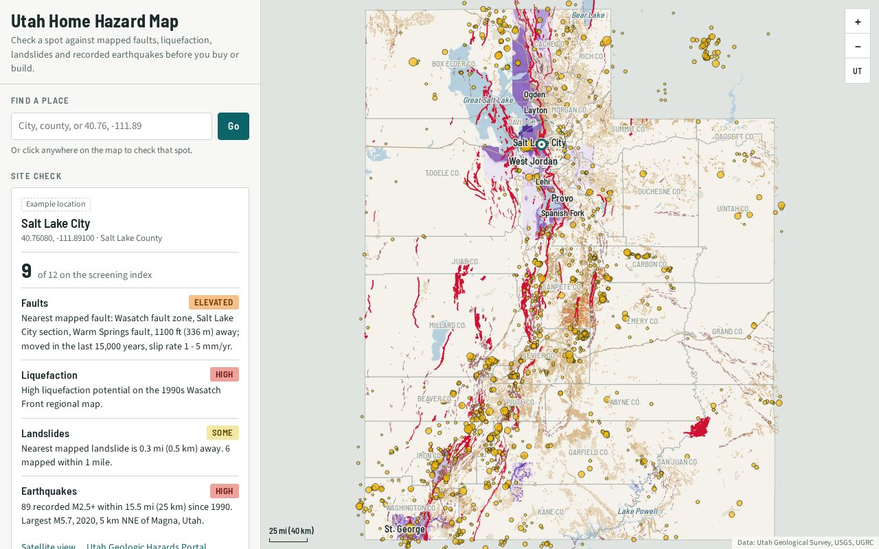Image resolution: width=879 pixels, height=549 pixels.
Task: Click the HIGH badge beside Liquefaction
Action: (x=225, y=375)
